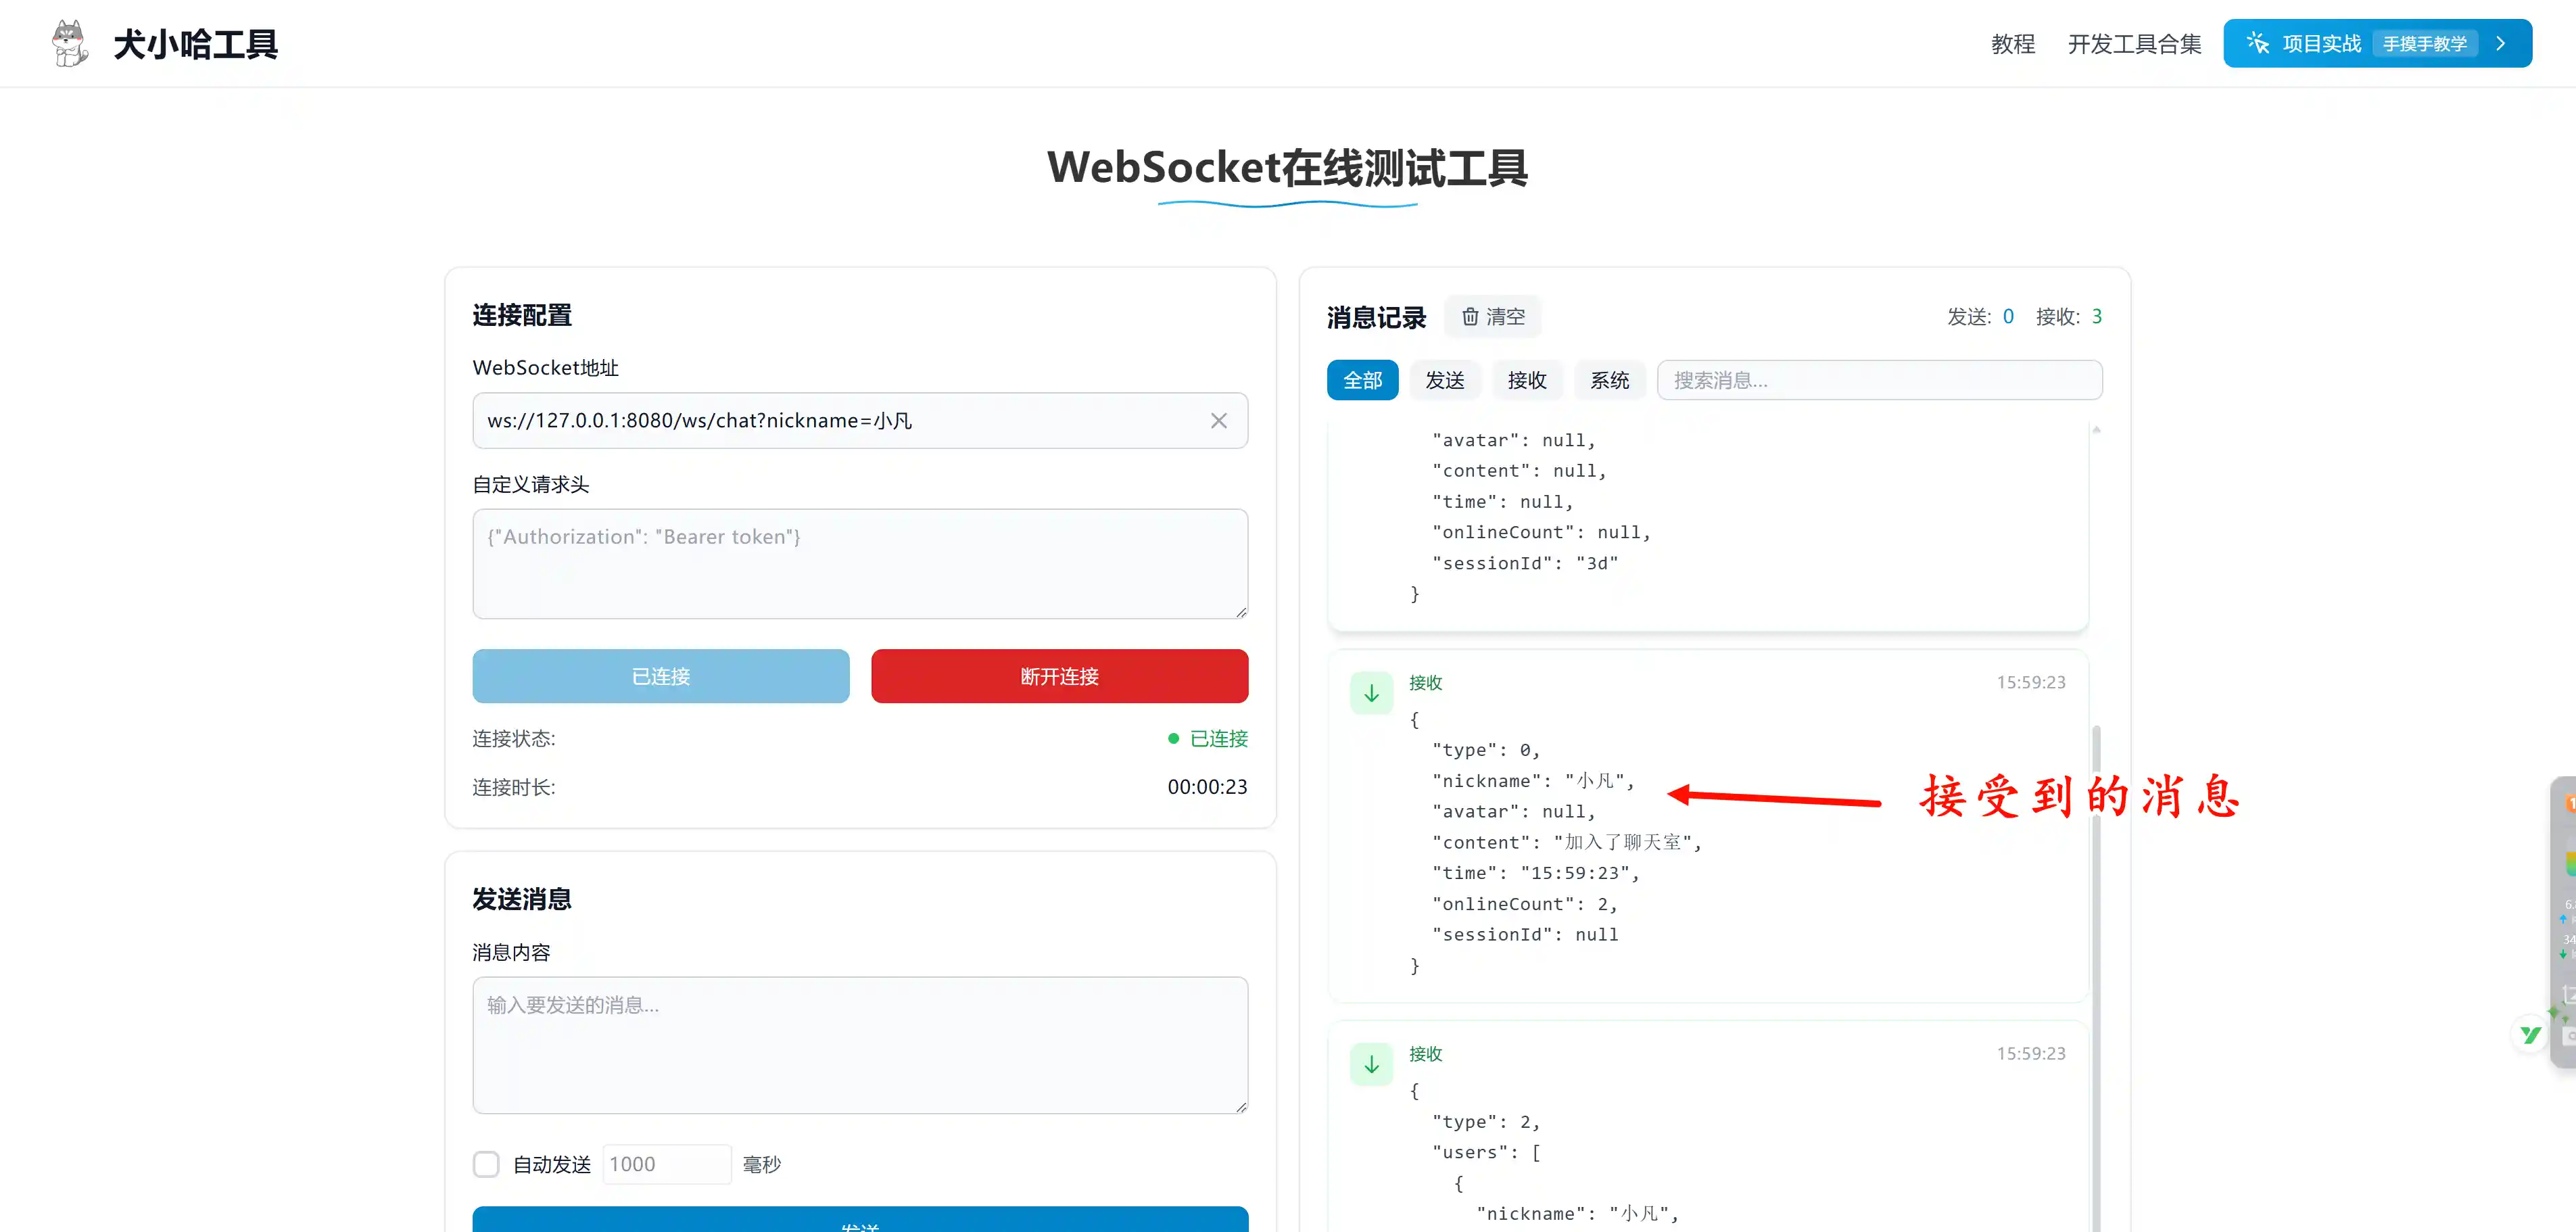Click the green receive arrow icon on the 15:59:23 message
This screenshot has width=2576, height=1232.
[x=1371, y=692]
